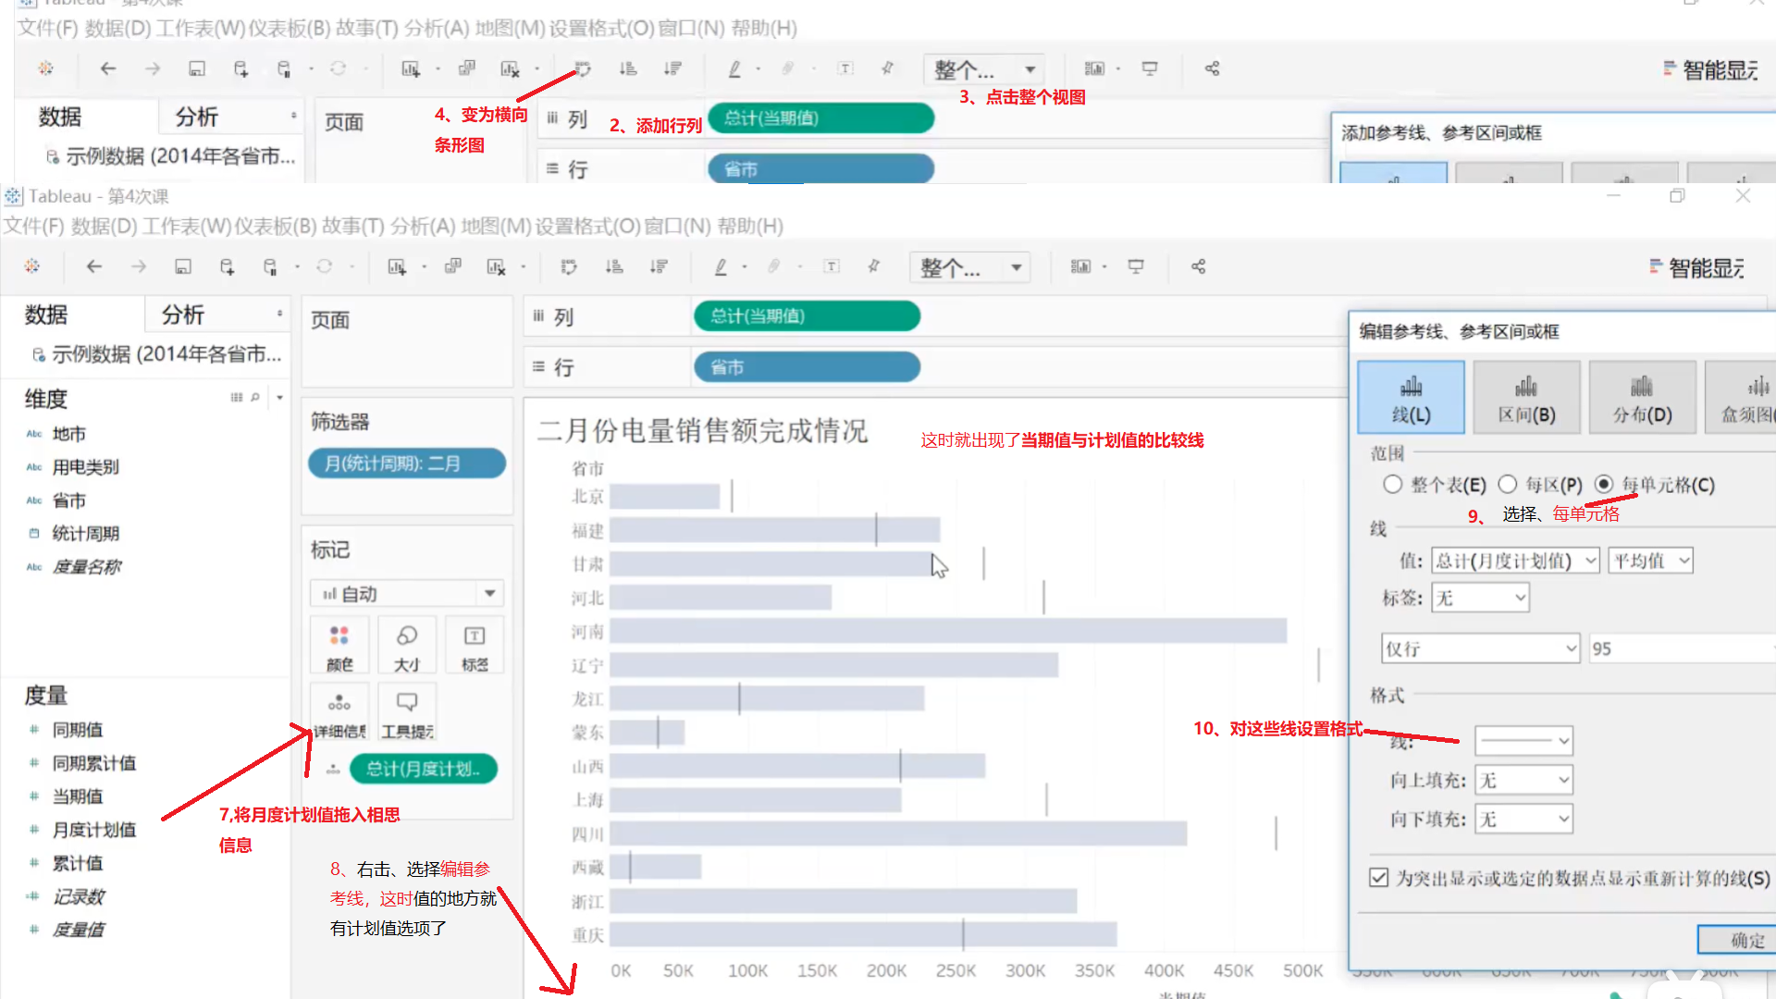Click the presentation mode icon
This screenshot has height=999, width=1776.
(x=1136, y=266)
